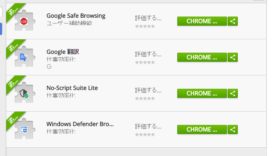
Task: Rate Google Safe Browsing using the stars
Action: 145,26
